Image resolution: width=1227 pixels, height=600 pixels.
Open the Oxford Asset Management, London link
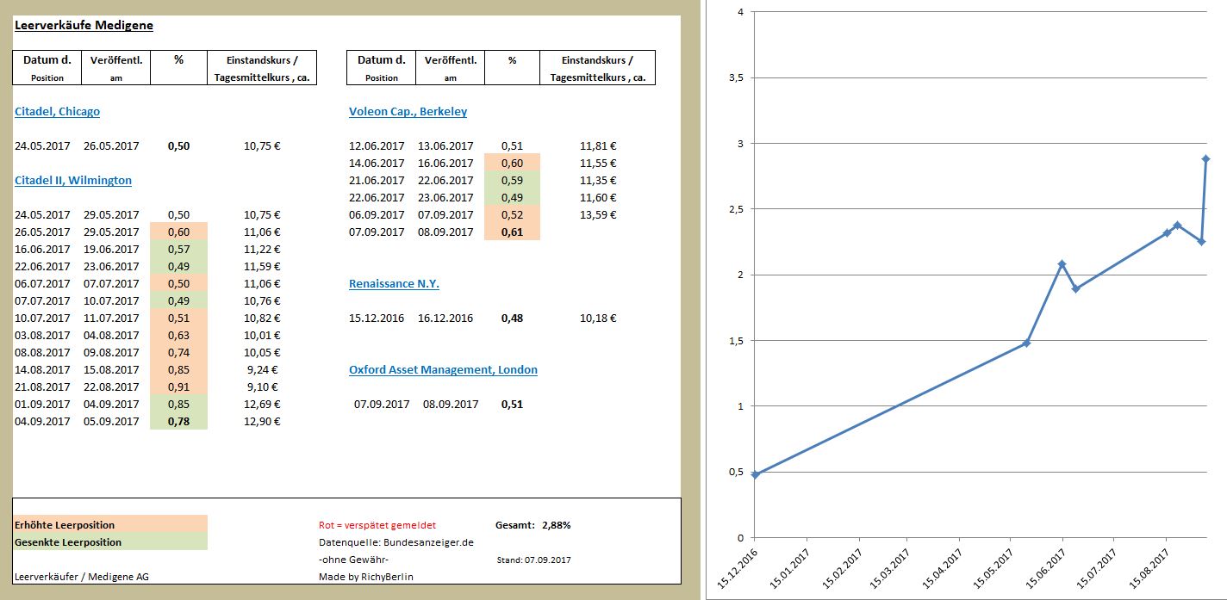pos(442,369)
